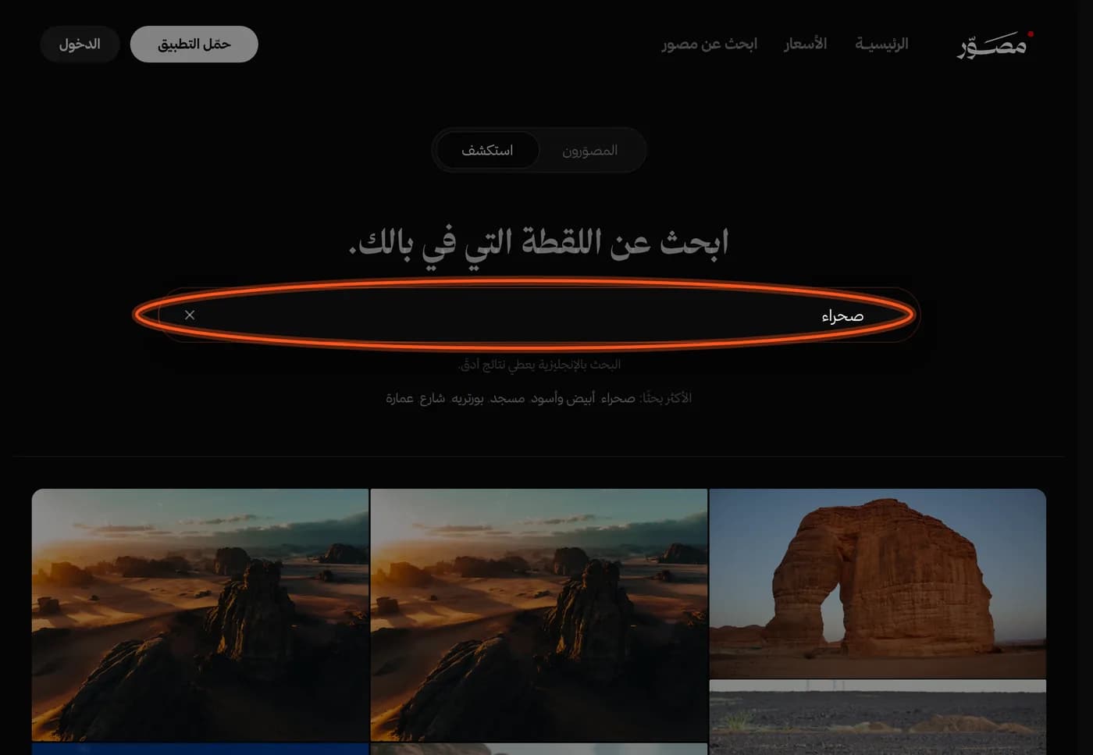Select the بورتريه popular search tag
This screenshot has width=1093, height=755.
pos(468,398)
